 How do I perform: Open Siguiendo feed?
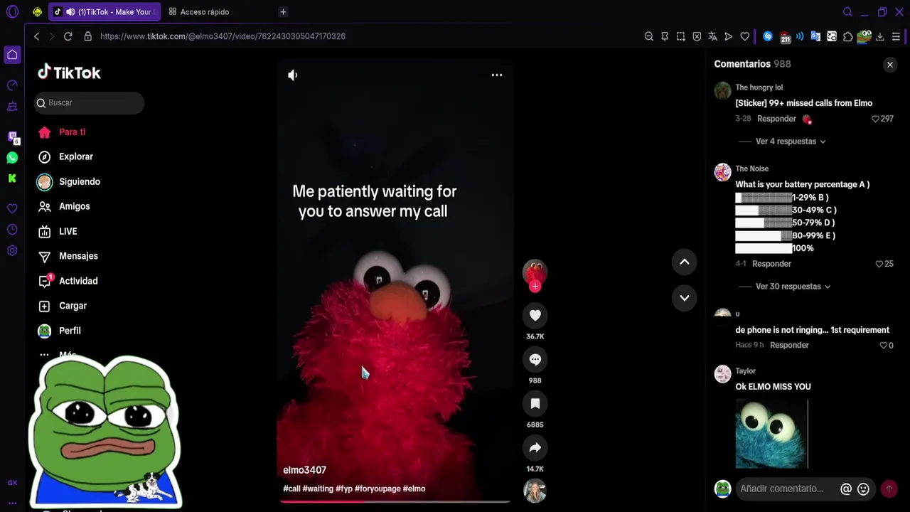coord(69,181)
